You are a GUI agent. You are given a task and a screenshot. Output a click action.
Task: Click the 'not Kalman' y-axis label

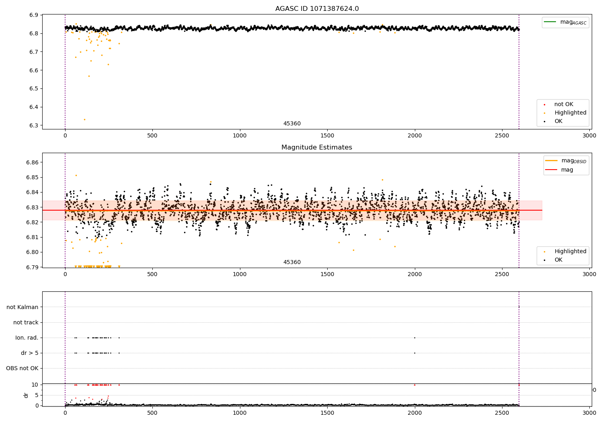[23, 307]
